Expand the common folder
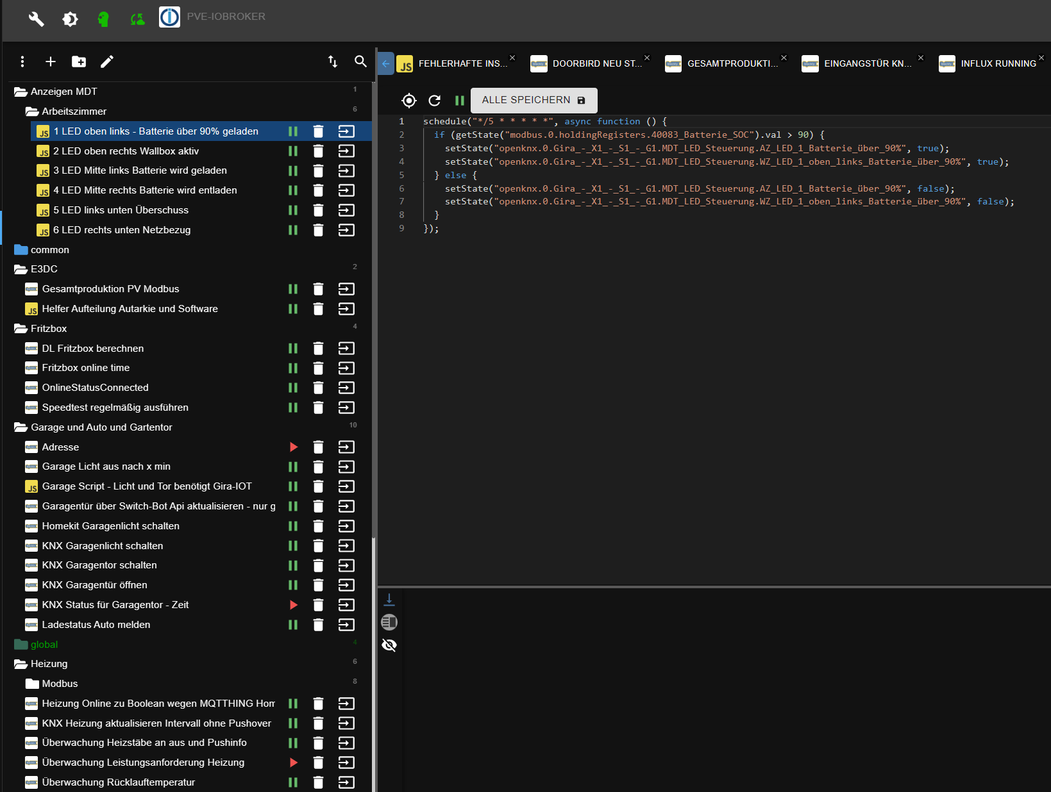 tap(21, 250)
